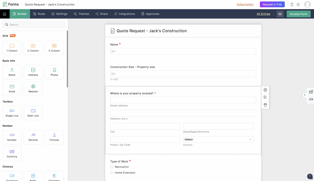This screenshot has width=314, height=181.
Task: Click the Construction Size input field
Action: point(183,74)
